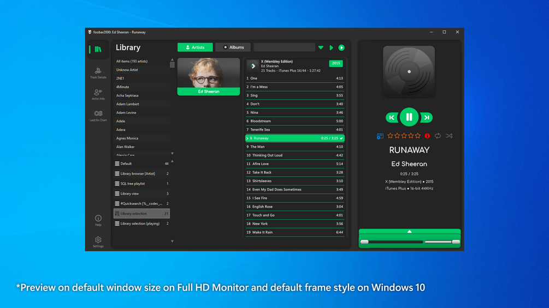
Task: Open the Library selection playlist
Action: coord(142,213)
